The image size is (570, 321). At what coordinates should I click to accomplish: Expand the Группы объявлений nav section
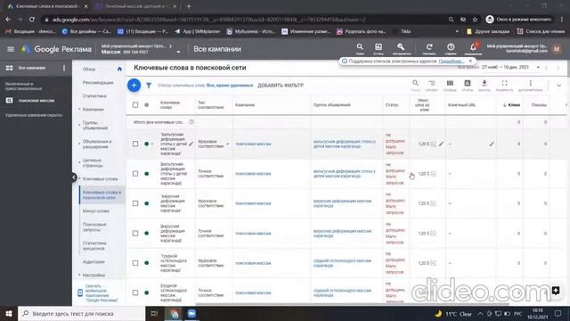click(79, 125)
